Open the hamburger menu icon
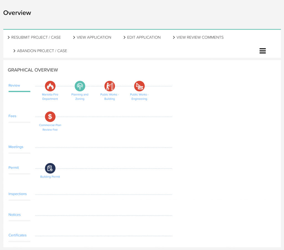The image size is (284, 250). tap(262, 51)
